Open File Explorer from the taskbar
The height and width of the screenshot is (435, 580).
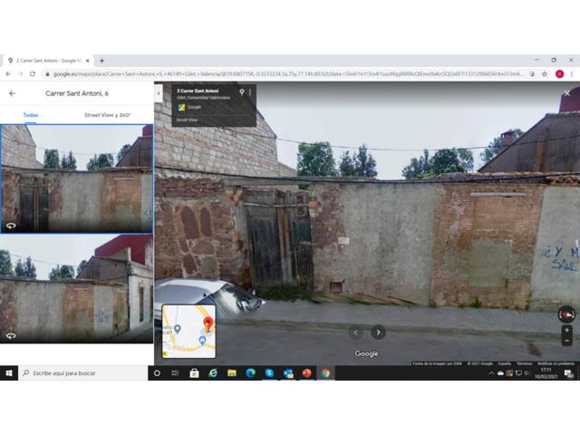tap(232, 373)
